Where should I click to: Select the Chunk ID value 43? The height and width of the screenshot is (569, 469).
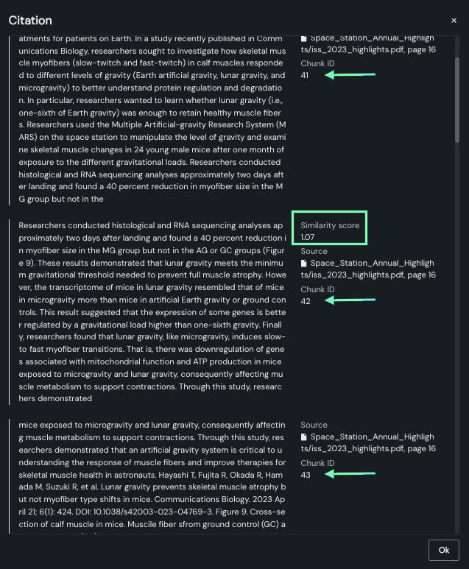[x=306, y=475]
